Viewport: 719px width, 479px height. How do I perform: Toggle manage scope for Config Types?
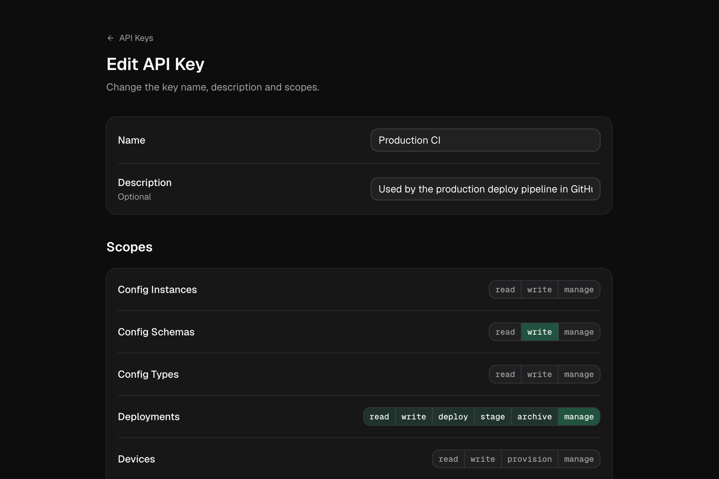point(579,374)
